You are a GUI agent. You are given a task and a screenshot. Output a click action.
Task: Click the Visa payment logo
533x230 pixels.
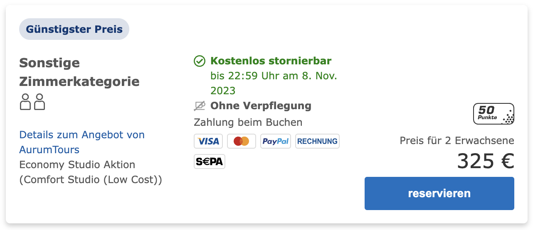pyautogui.click(x=208, y=141)
